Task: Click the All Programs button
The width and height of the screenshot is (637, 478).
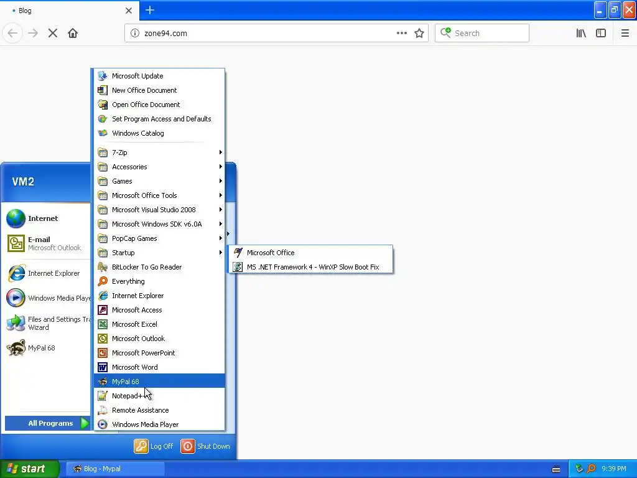Action: coord(47,423)
